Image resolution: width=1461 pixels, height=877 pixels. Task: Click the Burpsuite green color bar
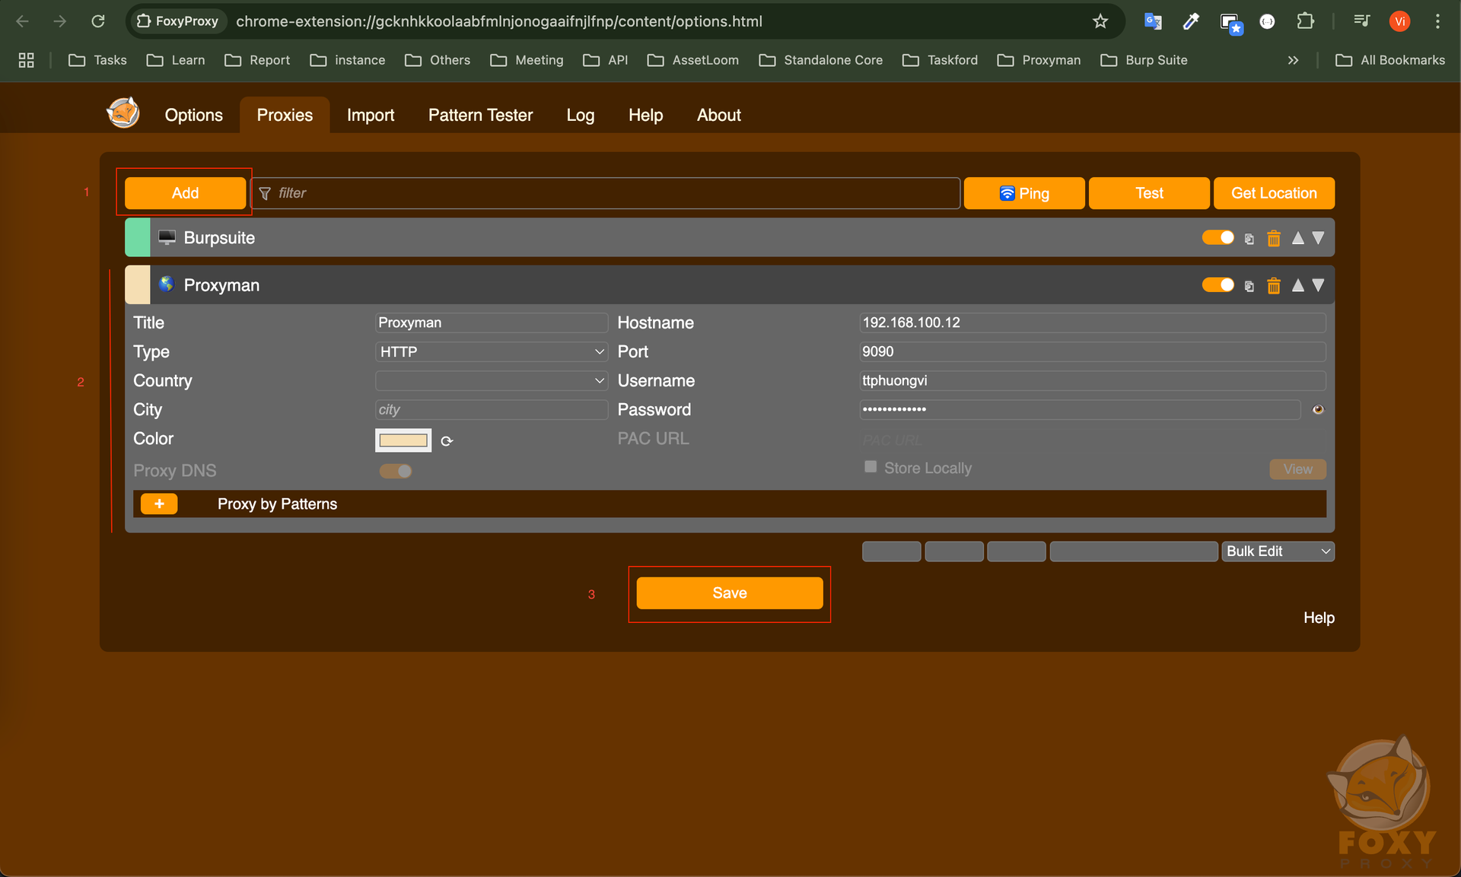(x=137, y=237)
